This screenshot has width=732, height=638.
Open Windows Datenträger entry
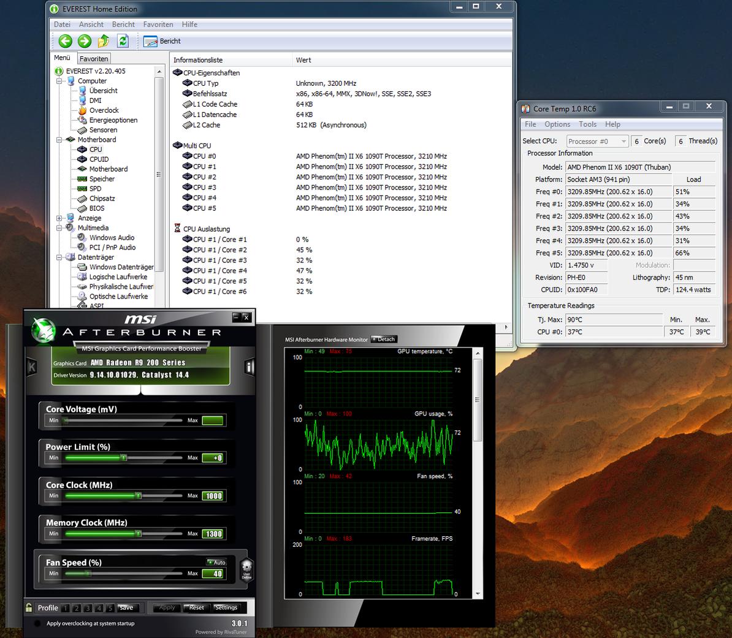121,267
